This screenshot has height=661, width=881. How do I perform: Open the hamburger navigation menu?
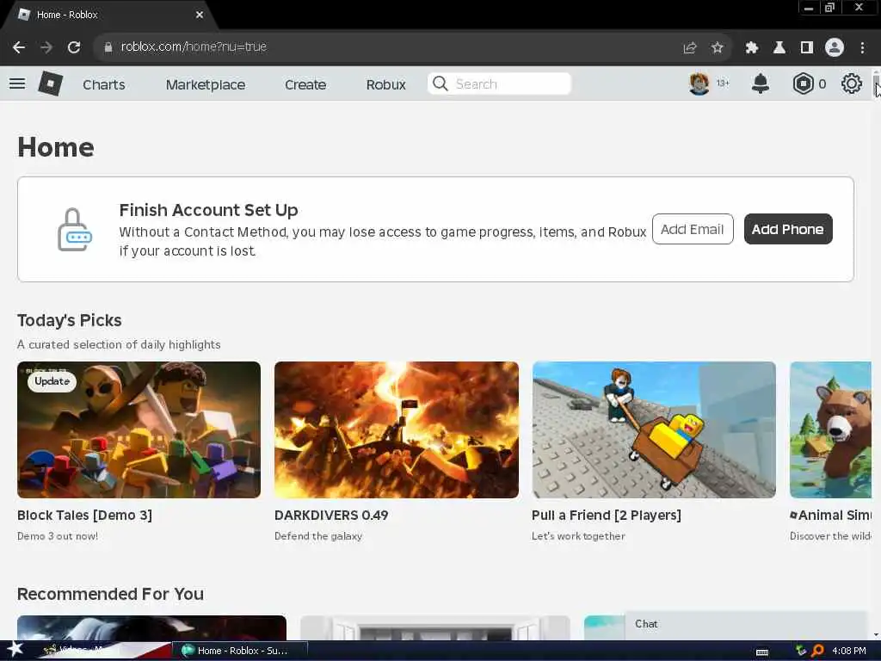point(17,83)
